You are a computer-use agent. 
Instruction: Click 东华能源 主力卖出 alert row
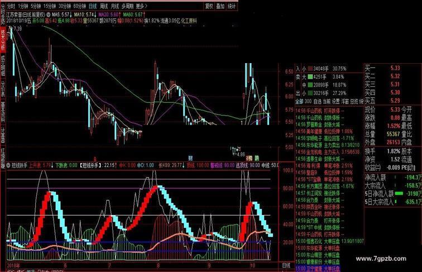tap(328, 145)
